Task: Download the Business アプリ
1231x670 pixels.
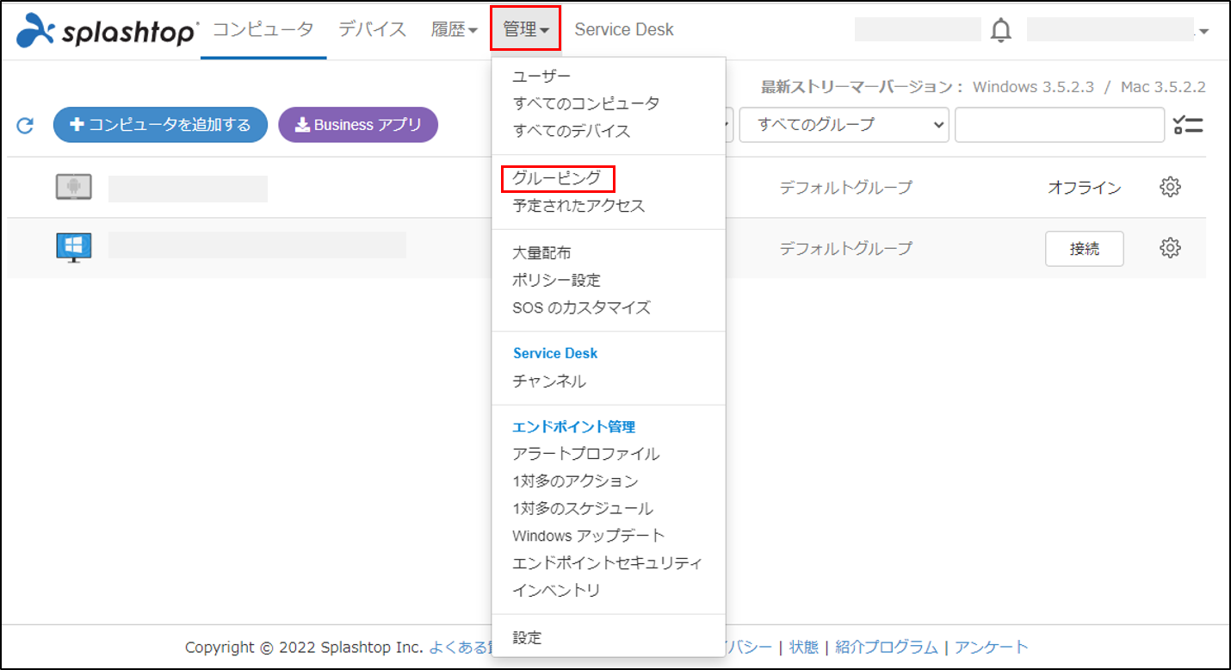Action: [358, 125]
